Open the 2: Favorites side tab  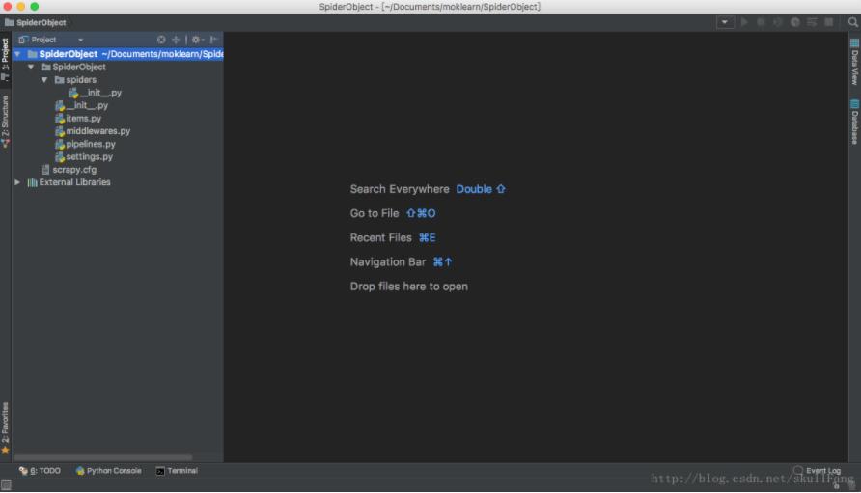[5, 428]
